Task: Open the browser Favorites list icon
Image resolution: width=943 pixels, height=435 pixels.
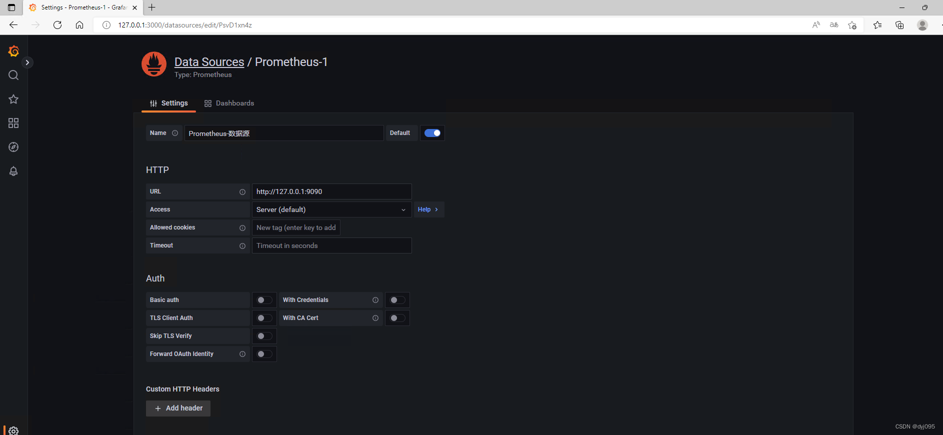Action: tap(877, 25)
